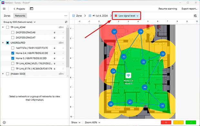Select TP-Link_42A4_MLO network row text
The image size is (200, 126).
34,63
